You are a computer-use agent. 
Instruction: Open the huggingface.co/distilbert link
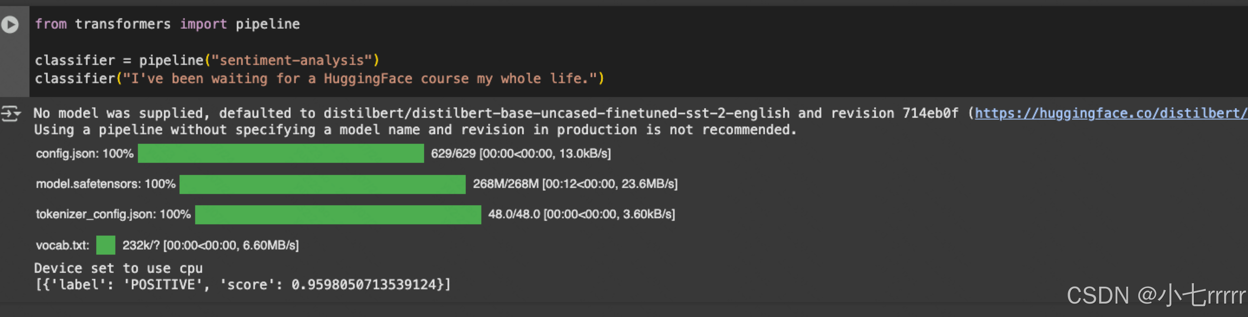(x=1111, y=113)
